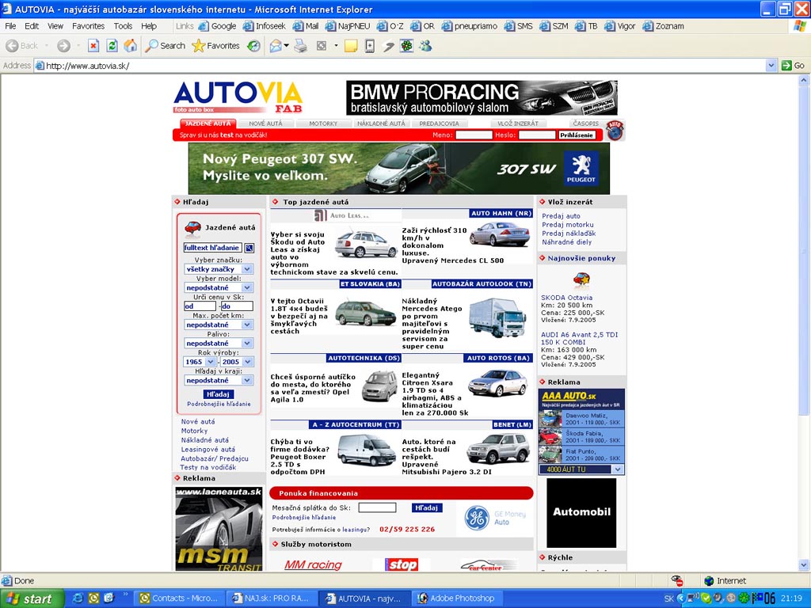Open the Infoseek link in Links bar
The height and width of the screenshot is (608, 811).
tap(265, 26)
